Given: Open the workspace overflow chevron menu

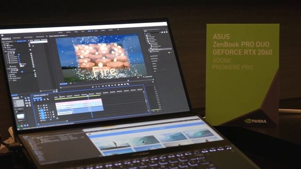Looking at the screenshot, I should [x=118, y=30].
